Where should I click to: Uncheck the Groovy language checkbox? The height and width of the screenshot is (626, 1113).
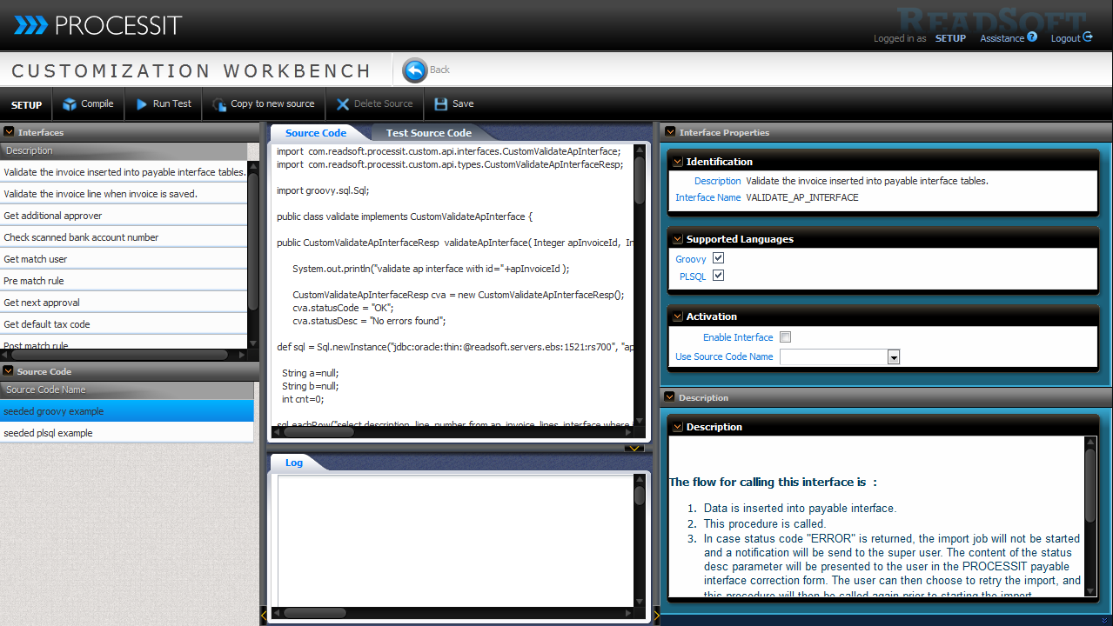718,258
